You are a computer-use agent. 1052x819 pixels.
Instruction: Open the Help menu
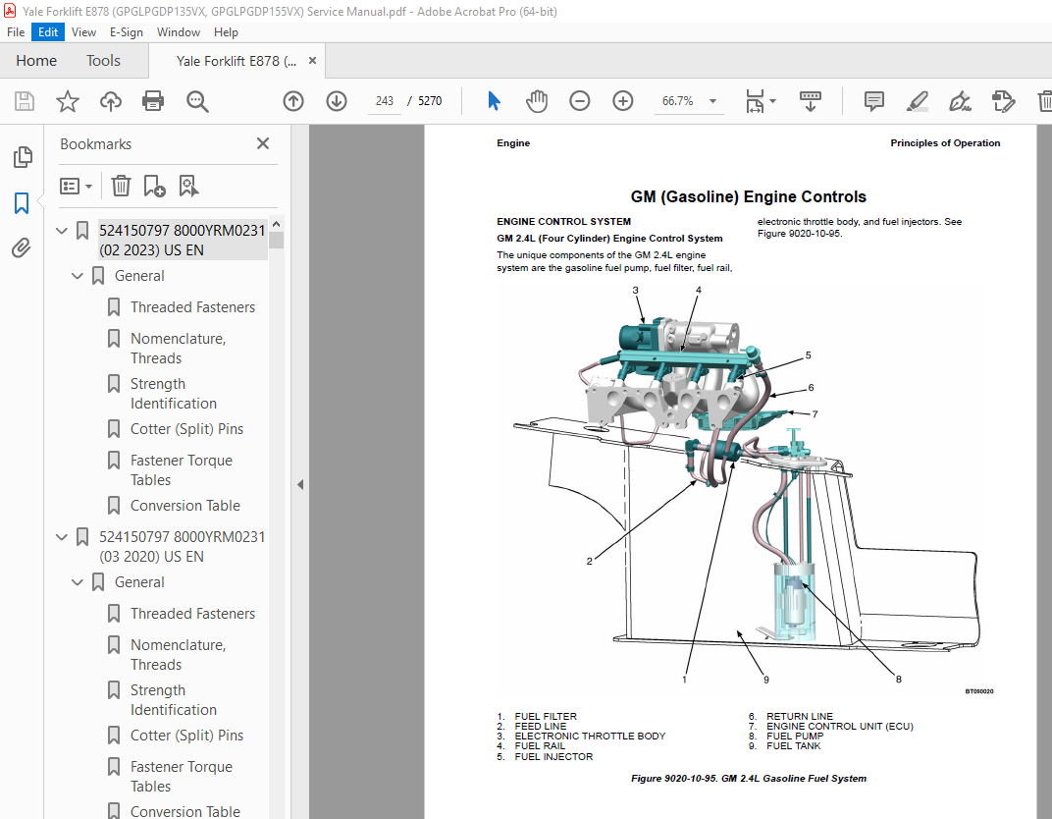pyautogui.click(x=226, y=32)
